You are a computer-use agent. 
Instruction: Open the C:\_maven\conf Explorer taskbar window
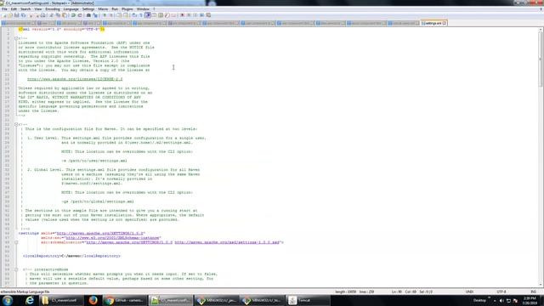[60, 300]
